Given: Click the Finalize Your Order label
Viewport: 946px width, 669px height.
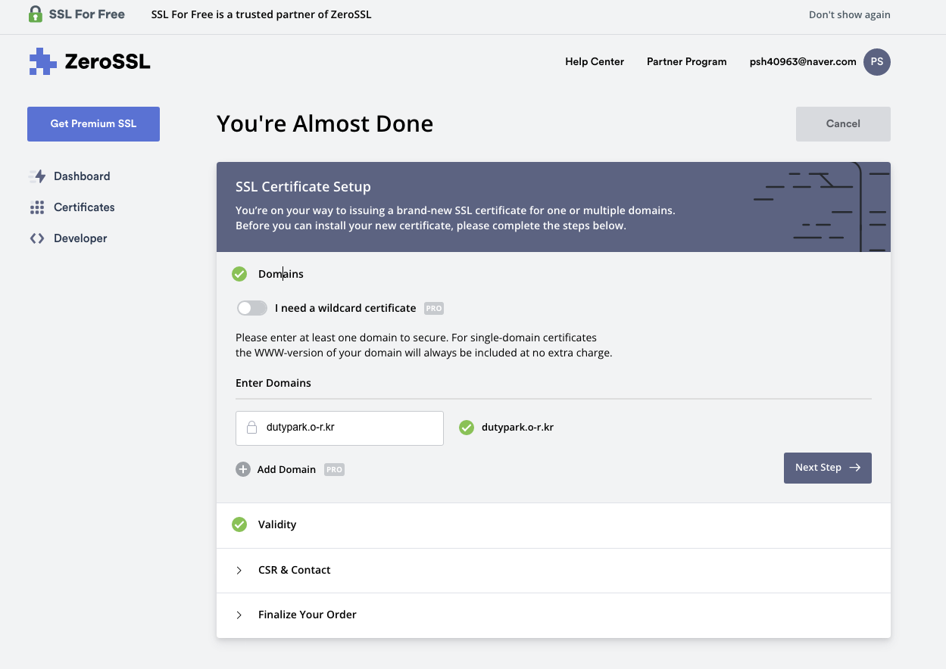Looking at the screenshot, I should coord(308,615).
